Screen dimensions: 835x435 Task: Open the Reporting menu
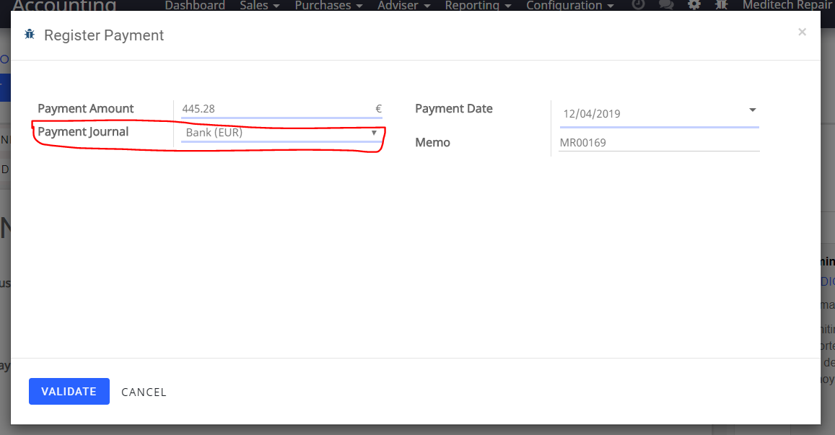pos(478,5)
